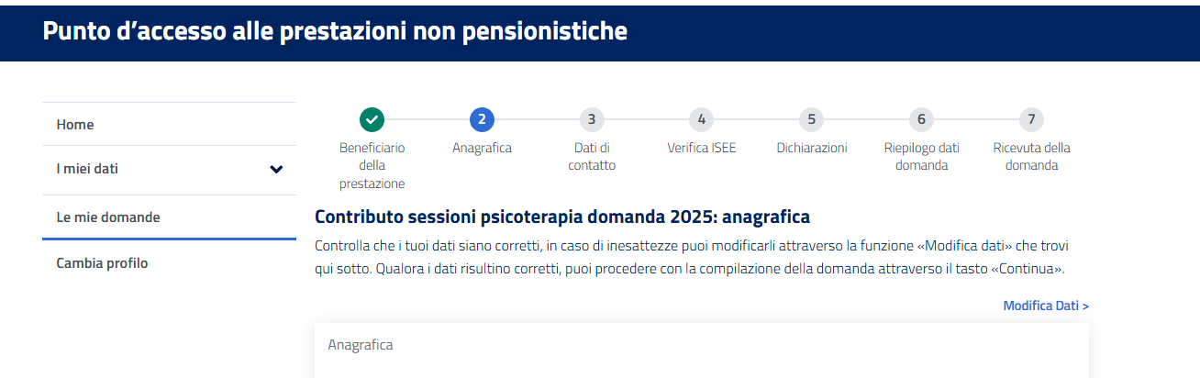Click the Modifica Dati link
The height and width of the screenshot is (378, 1200).
1046,306
